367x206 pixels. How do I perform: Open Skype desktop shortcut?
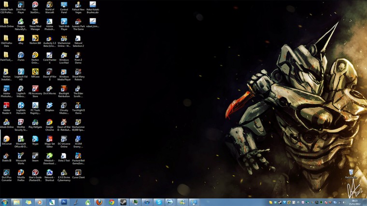[x=35, y=141]
